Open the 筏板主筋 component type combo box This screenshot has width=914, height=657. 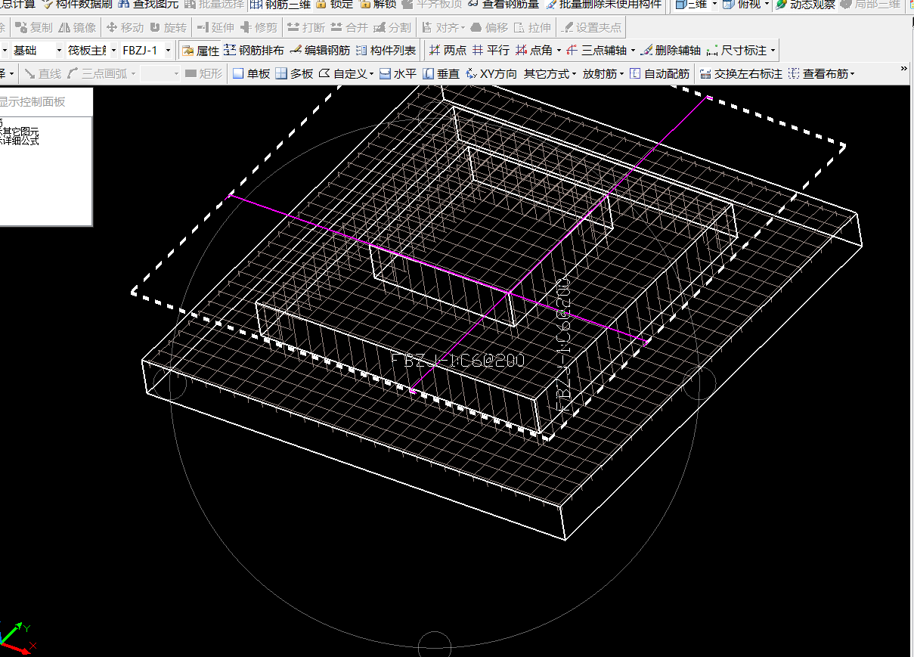coord(91,51)
